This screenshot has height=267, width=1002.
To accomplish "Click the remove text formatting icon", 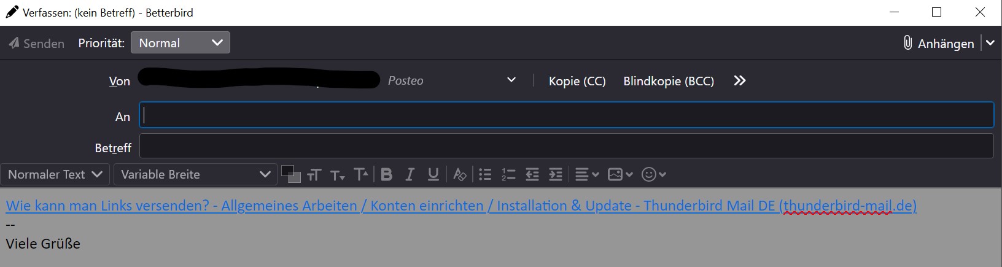I will (459, 175).
